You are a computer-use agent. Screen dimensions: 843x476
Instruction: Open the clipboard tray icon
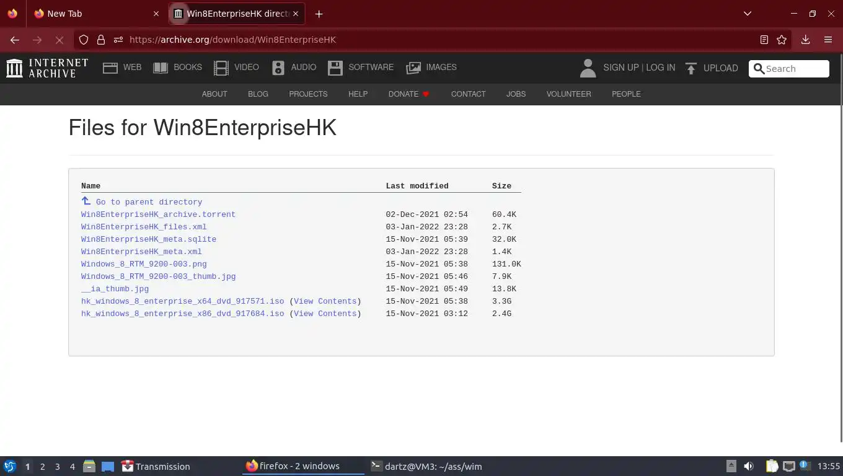(772, 466)
